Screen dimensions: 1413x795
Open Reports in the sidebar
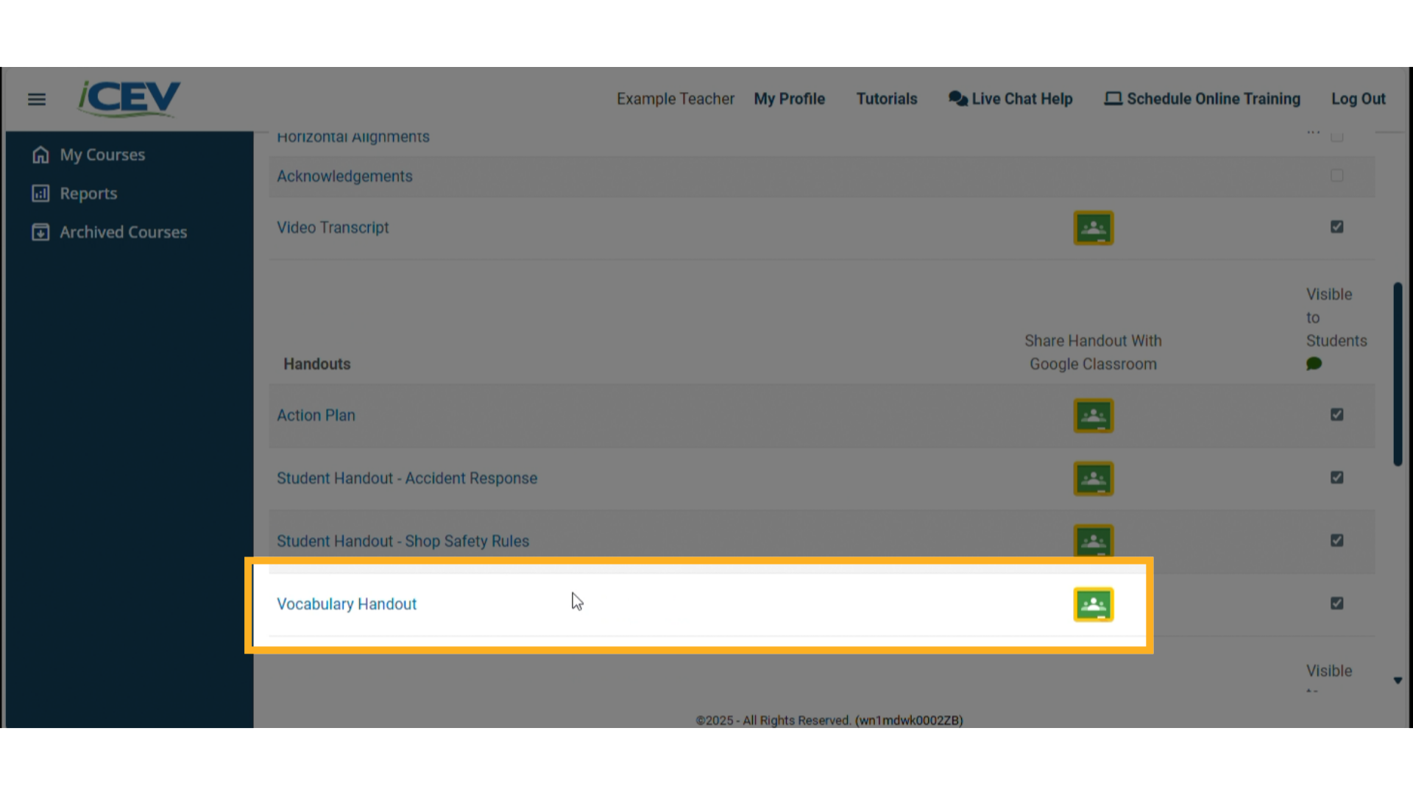88,194
